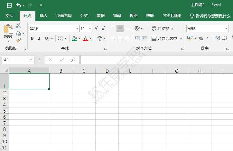The width and height of the screenshot is (233, 151).
Task: Switch to the 页面布局 tab
Action: click(64, 15)
